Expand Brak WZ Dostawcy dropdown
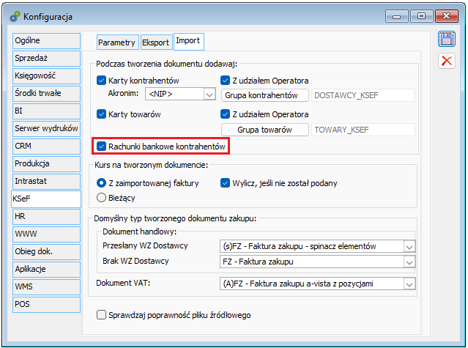The height and width of the screenshot is (348, 468). (x=409, y=262)
